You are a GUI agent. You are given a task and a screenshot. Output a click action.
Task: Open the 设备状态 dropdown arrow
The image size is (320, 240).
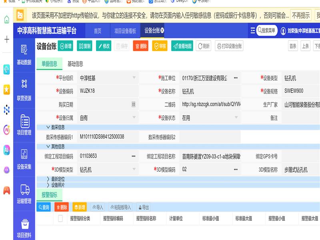coord(236,118)
